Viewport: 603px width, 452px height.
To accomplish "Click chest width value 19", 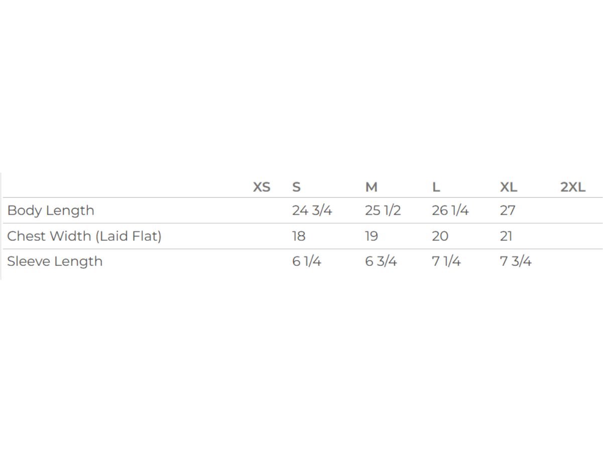I will pyautogui.click(x=372, y=236).
